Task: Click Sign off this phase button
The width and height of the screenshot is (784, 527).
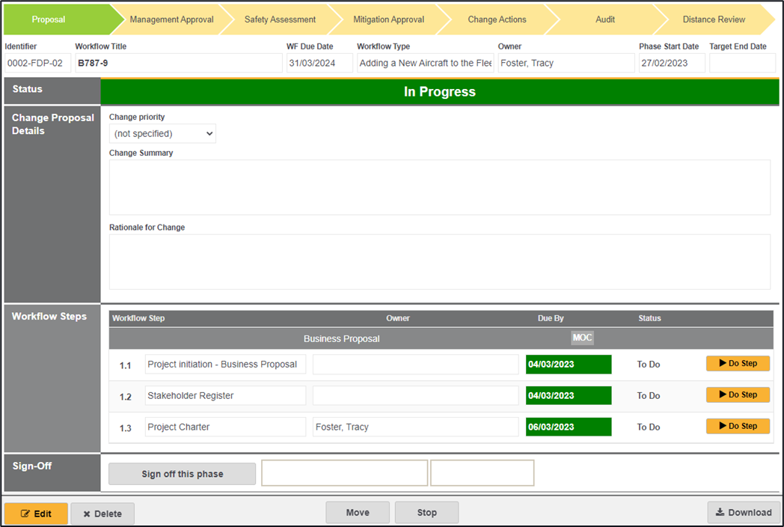Action: [x=182, y=474]
